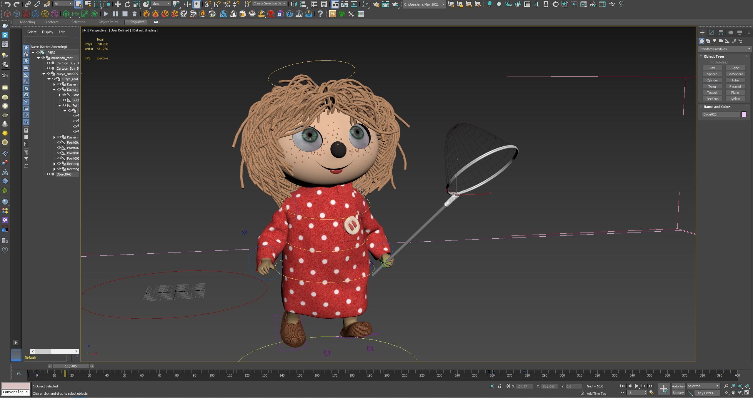The image size is (753, 398).
Task: Open the selection filter All dropdown
Action: (x=63, y=4)
